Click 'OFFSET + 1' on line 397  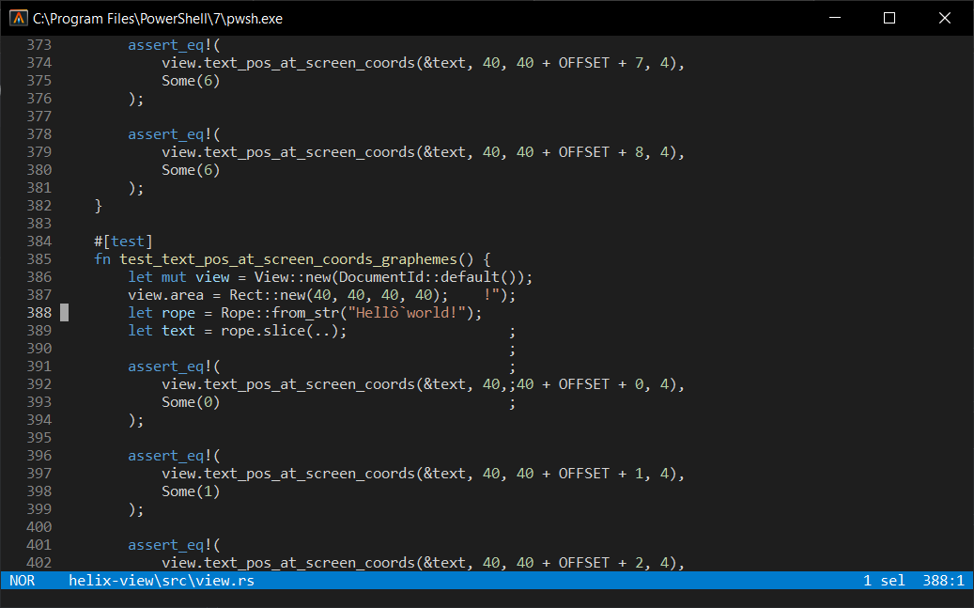[x=603, y=474]
